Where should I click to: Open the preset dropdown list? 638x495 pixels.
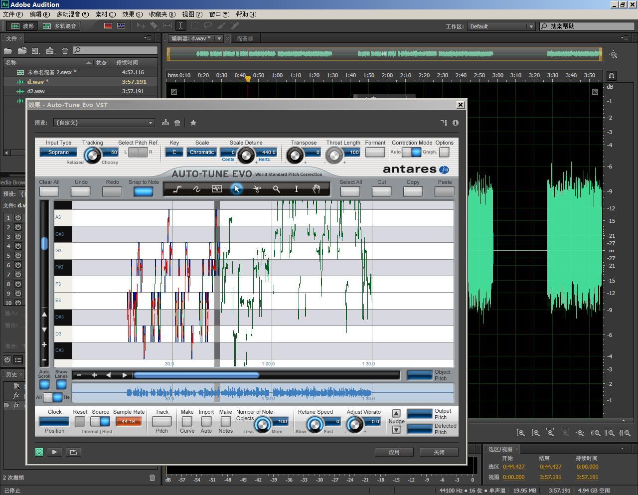(x=104, y=123)
